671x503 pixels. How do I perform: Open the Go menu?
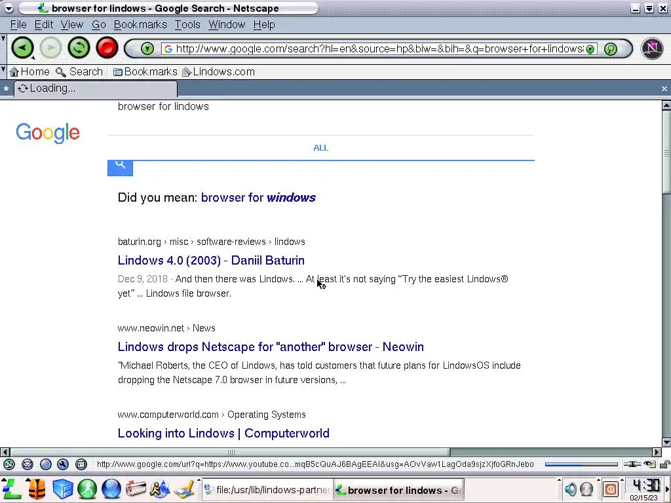click(99, 25)
